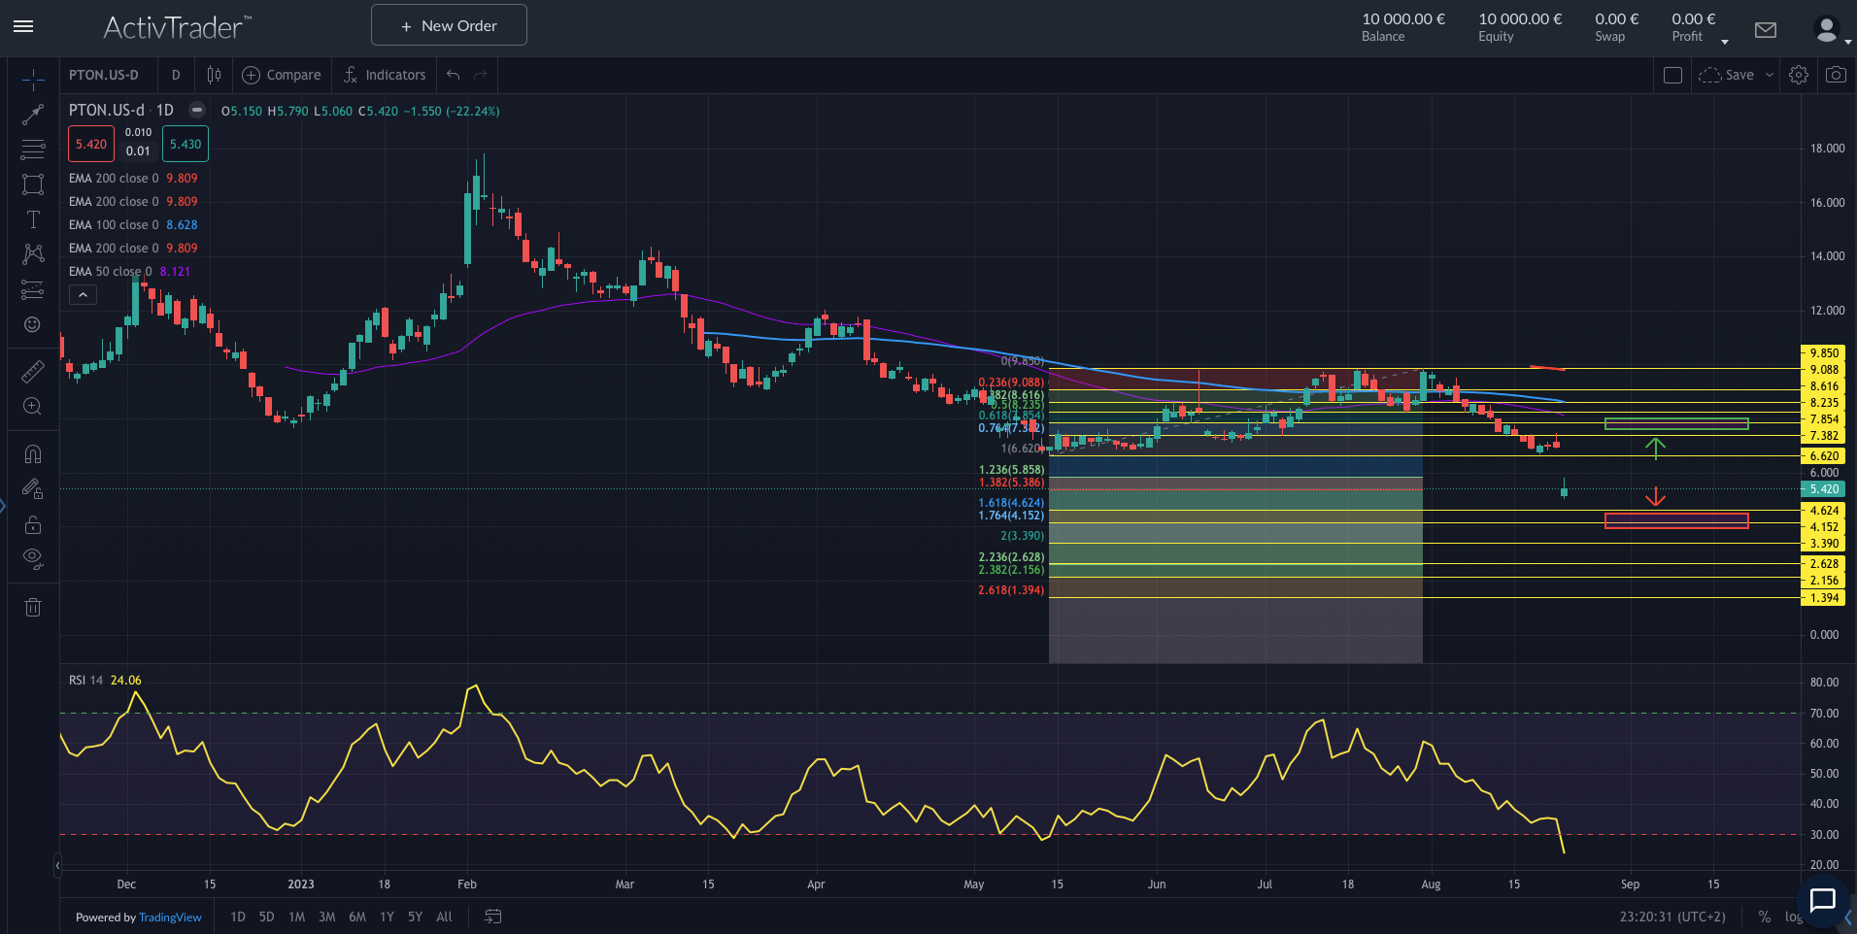This screenshot has width=1857, height=934.
Task: Click the trash icon to remove drawings
Action: coord(33,608)
